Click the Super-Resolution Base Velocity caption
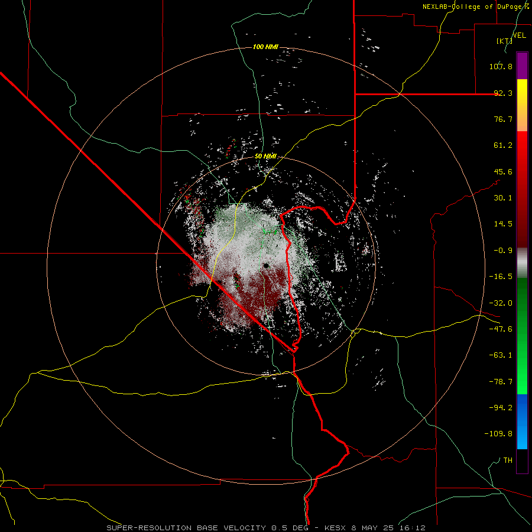Image resolution: width=532 pixels, height=532 pixels. point(265,528)
